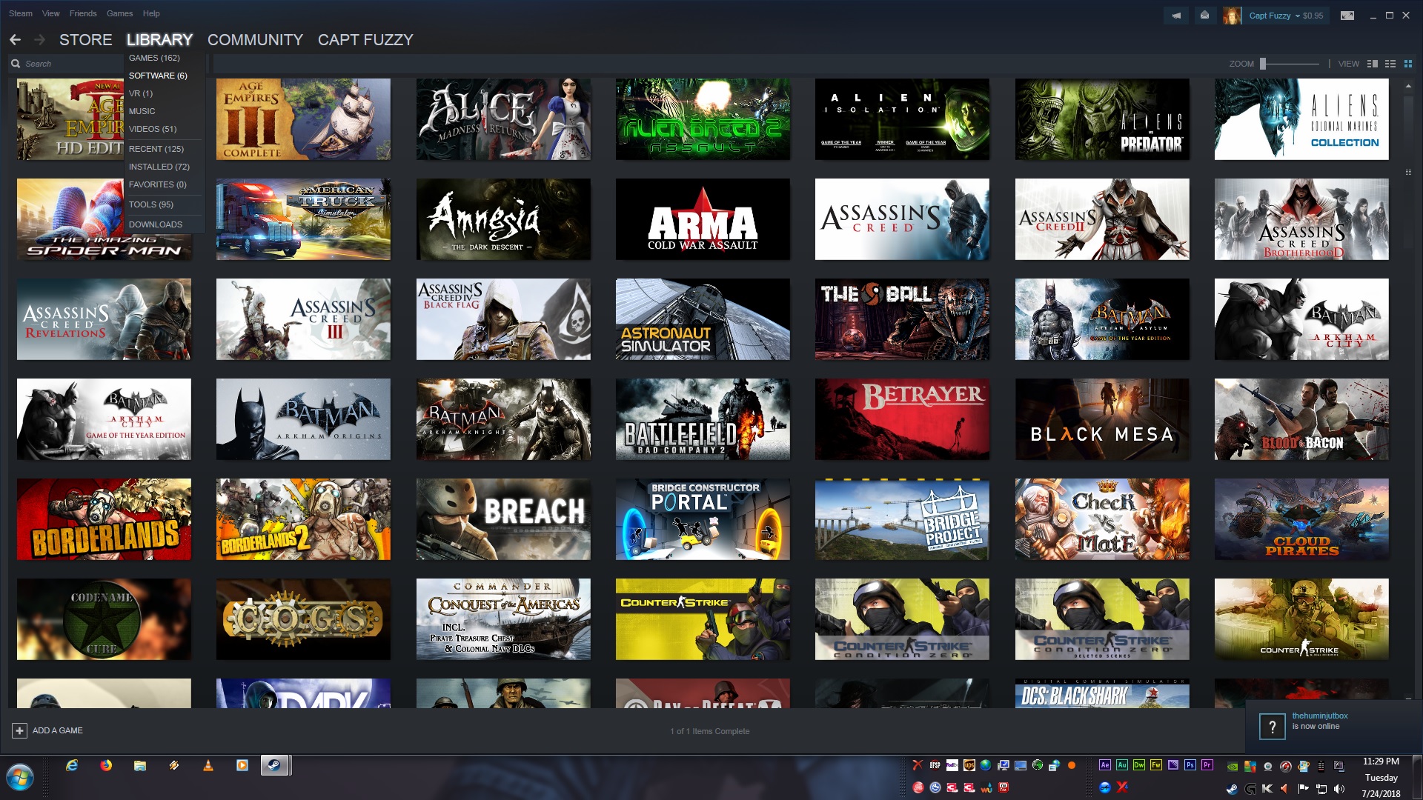
Task: Click the Capt Fuzzy profile avatar
Action: pos(1232,16)
